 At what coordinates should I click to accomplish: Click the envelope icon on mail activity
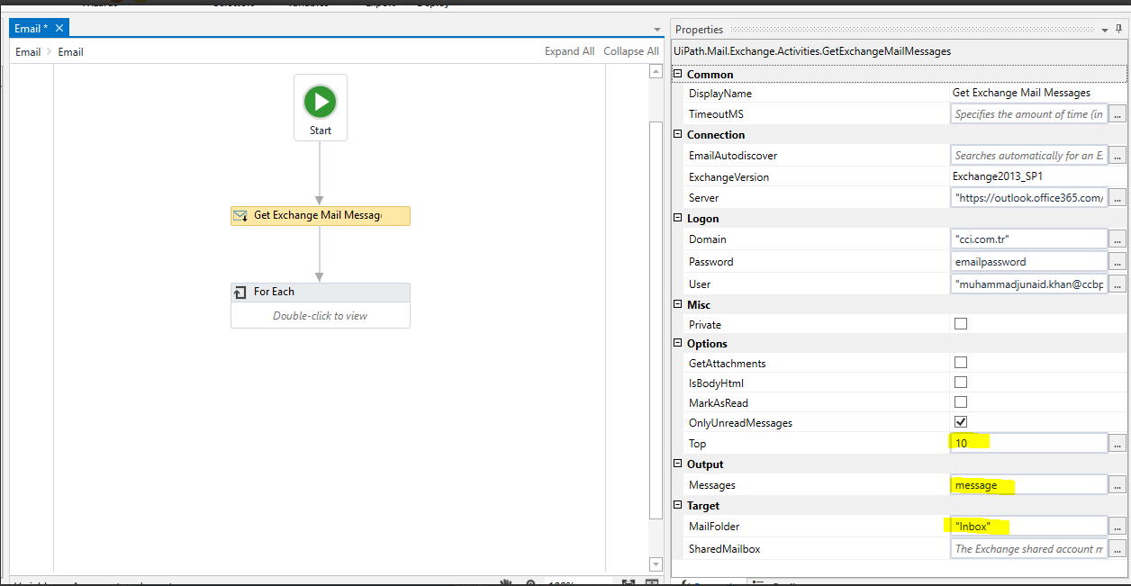pyautogui.click(x=240, y=216)
